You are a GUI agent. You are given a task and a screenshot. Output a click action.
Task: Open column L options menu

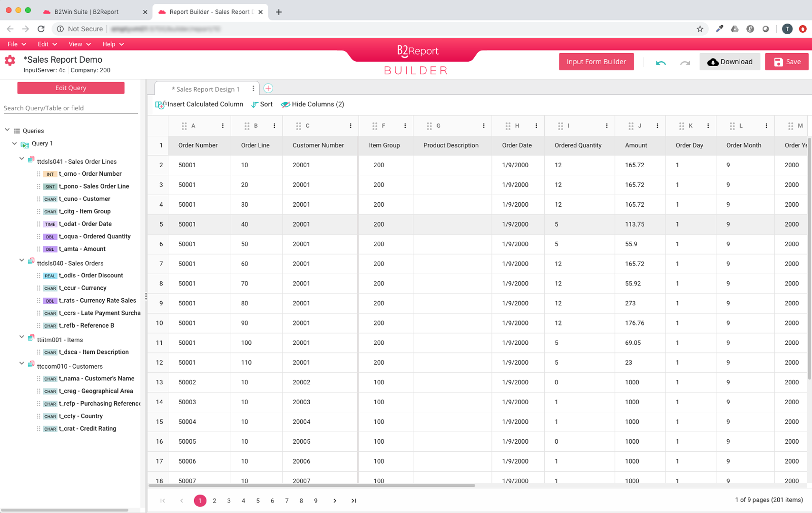click(766, 126)
